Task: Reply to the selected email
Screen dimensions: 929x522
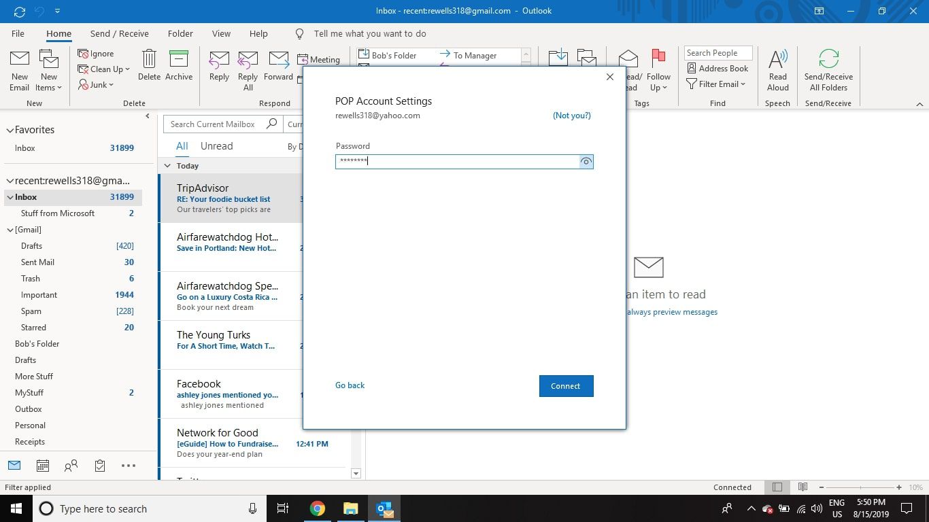Action: pos(219,66)
